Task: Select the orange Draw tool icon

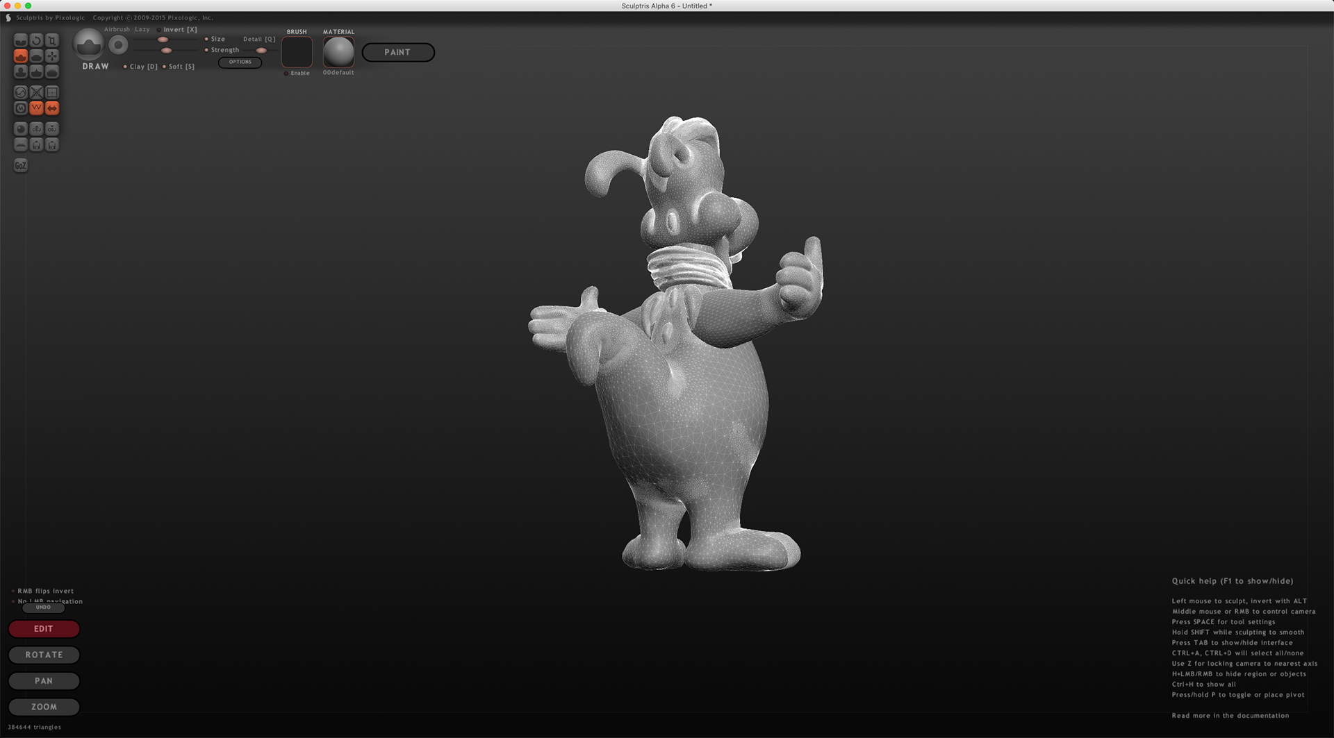Action: [x=21, y=56]
